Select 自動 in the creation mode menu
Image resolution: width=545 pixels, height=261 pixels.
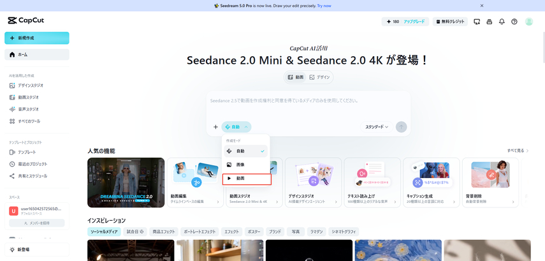click(246, 151)
